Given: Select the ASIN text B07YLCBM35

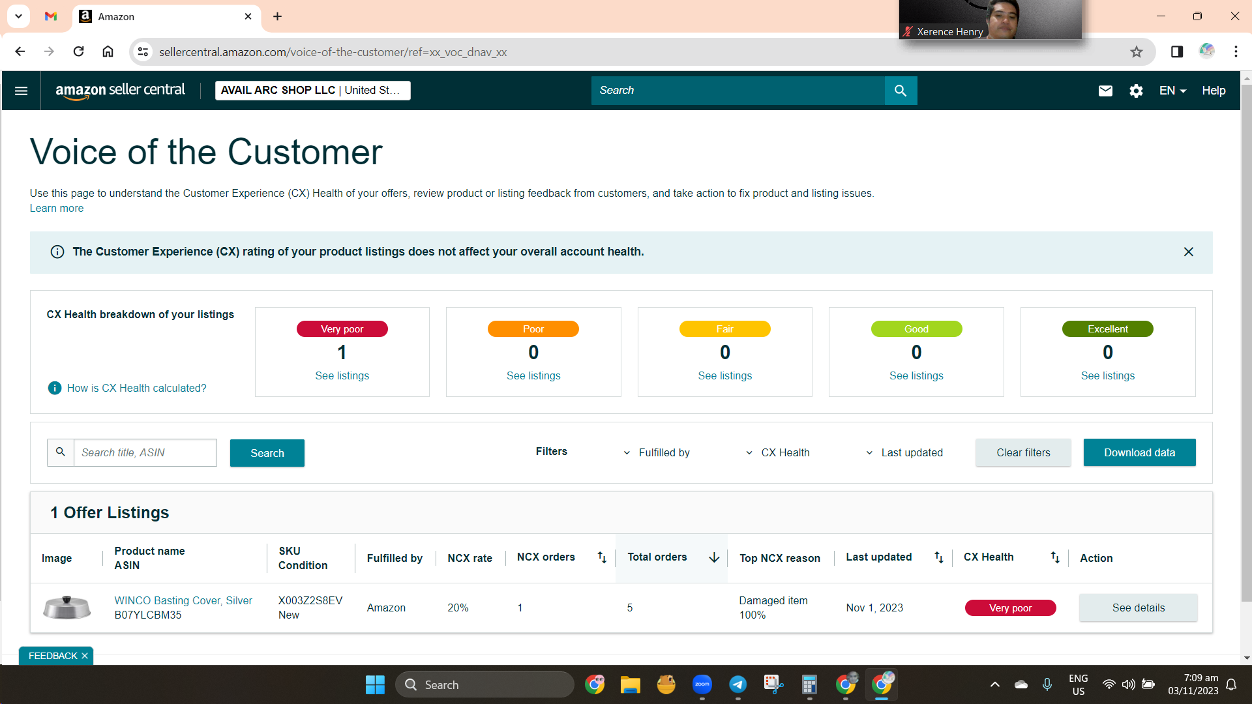Looking at the screenshot, I should (148, 615).
